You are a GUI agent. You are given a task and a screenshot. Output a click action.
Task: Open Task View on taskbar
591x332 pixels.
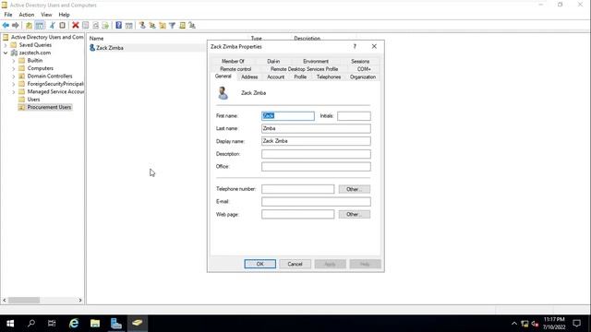[x=52, y=324]
